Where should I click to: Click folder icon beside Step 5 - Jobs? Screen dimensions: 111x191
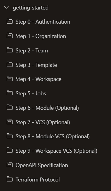[9, 93]
